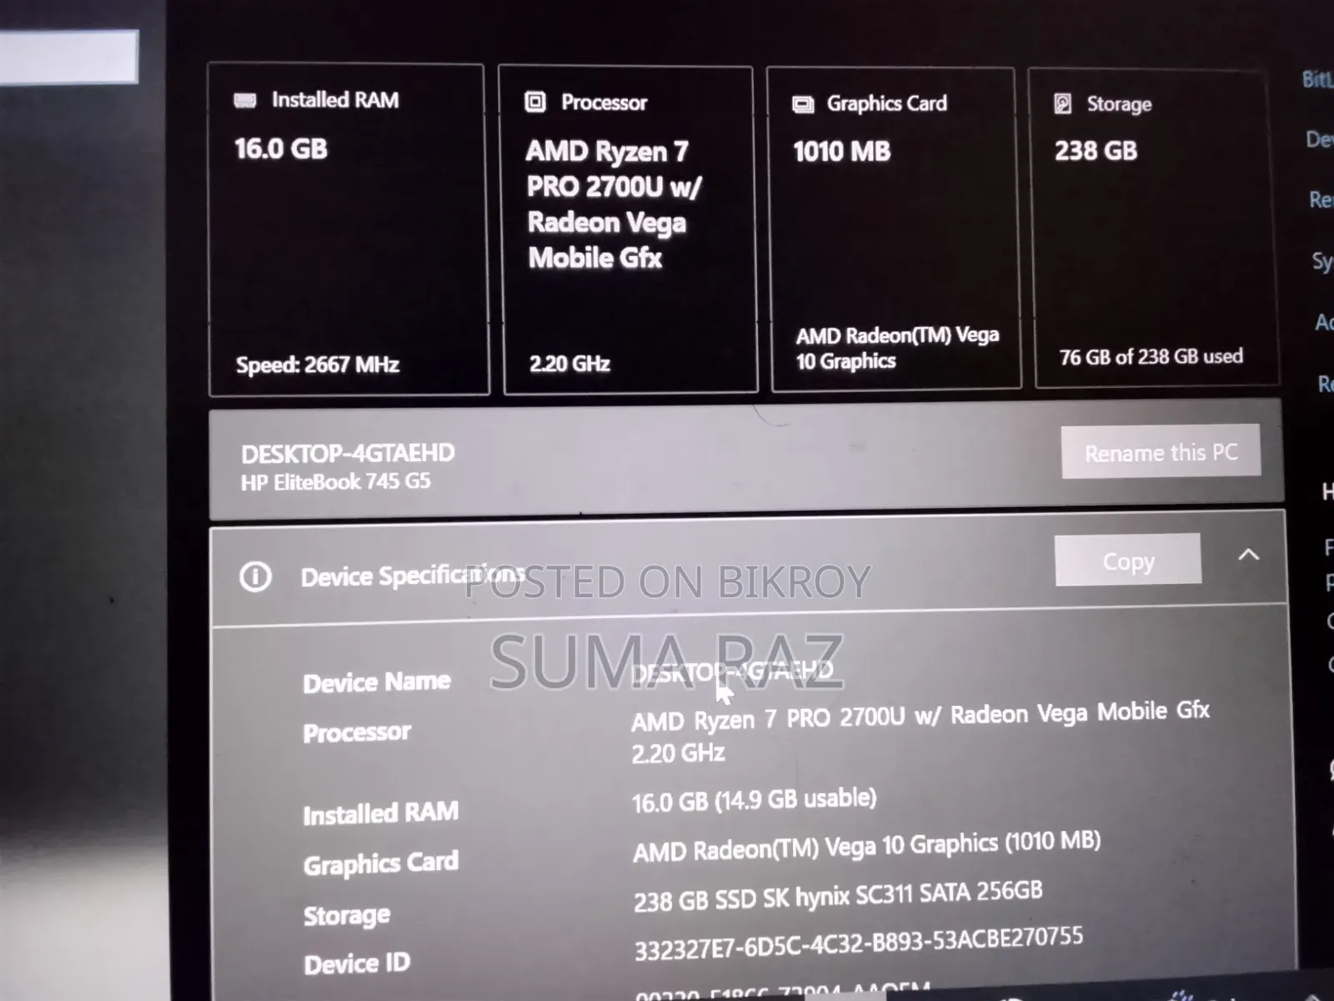Select the Device ID label
This screenshot has width=1334, height=1001.
pos(357,964)
